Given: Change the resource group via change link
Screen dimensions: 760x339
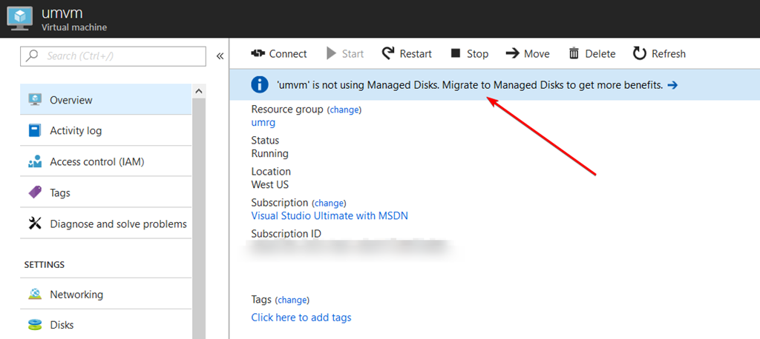Looking at the screenshot, I should (345, 110).
